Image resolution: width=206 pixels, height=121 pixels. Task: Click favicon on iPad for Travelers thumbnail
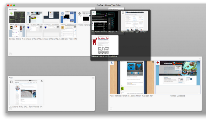pos(93,13)
